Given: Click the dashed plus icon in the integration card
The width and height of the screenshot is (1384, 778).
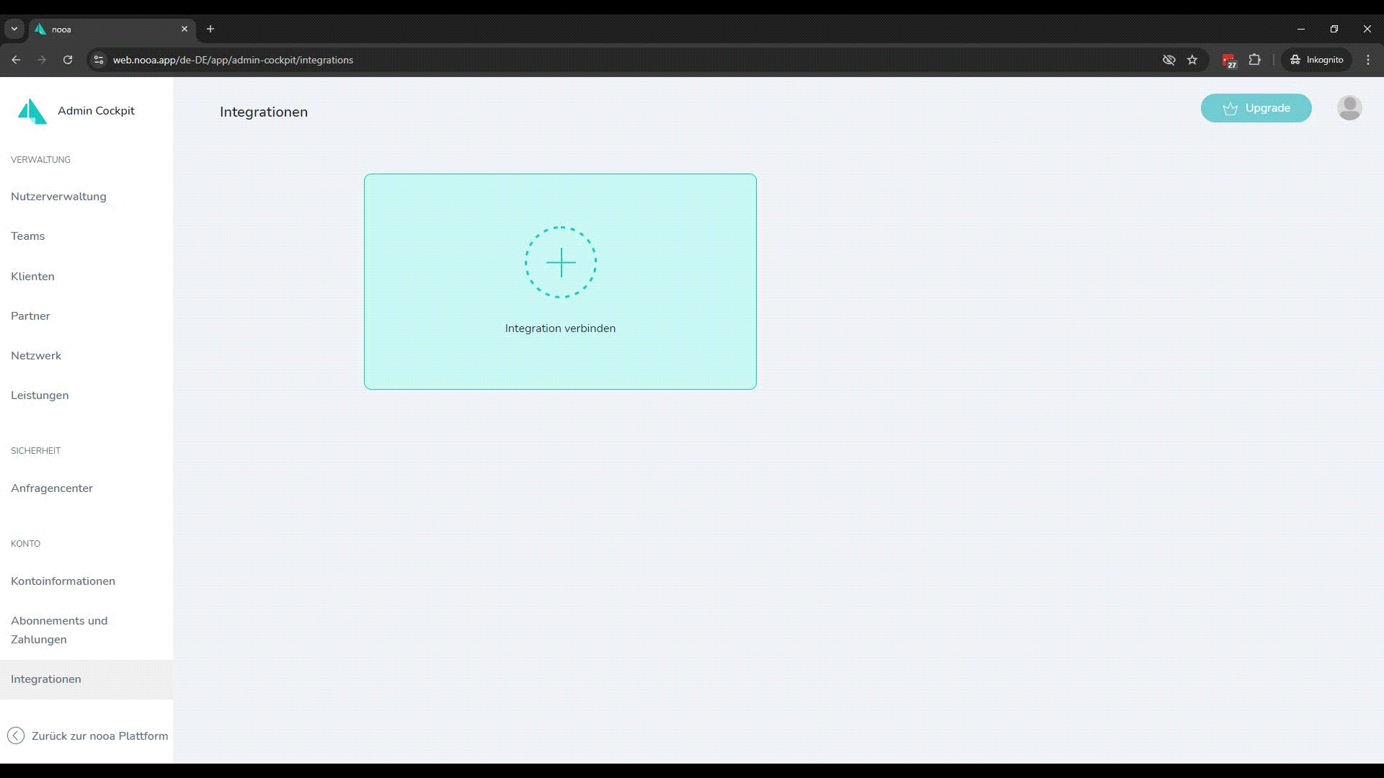Looking at the screenshot, I should (x=561, y=262).
